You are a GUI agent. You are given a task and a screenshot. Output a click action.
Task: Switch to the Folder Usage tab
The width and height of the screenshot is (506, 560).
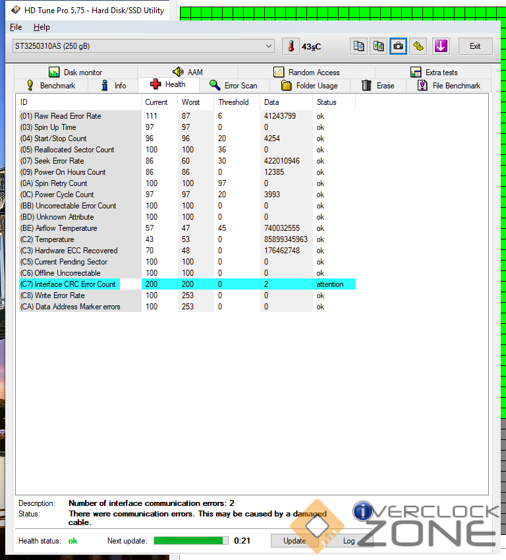[x=310, y=86]
